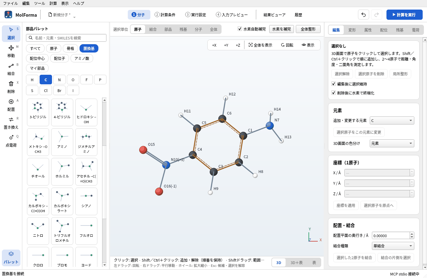Insert the 3-ピリジル substituent
Screen dimensions: 427x278
tap(38, 112)
